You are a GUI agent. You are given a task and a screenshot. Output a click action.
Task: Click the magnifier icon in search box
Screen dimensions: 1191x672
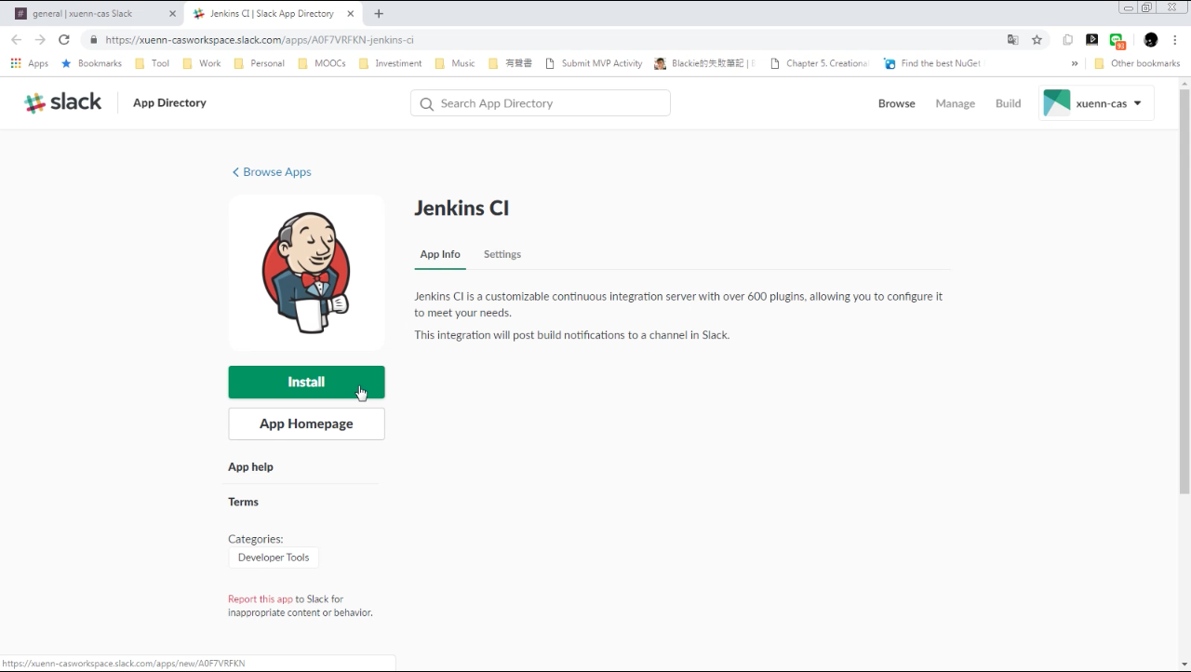click(427, 104)
